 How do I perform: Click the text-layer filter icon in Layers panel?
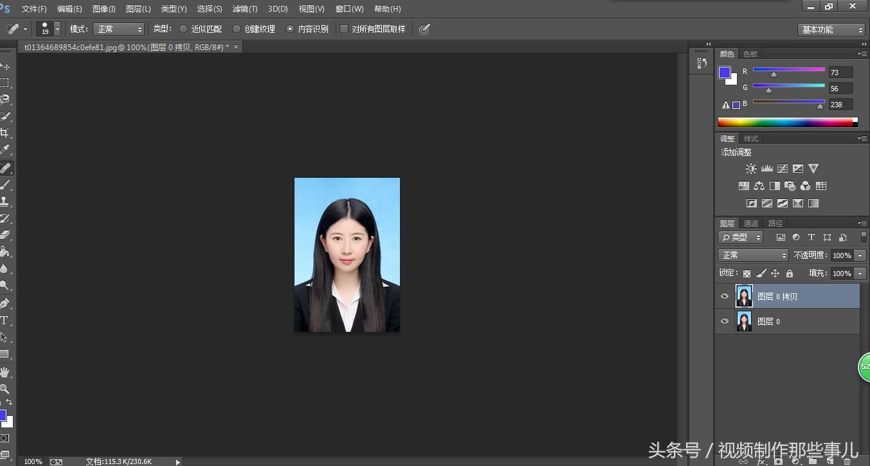[811, 237]
